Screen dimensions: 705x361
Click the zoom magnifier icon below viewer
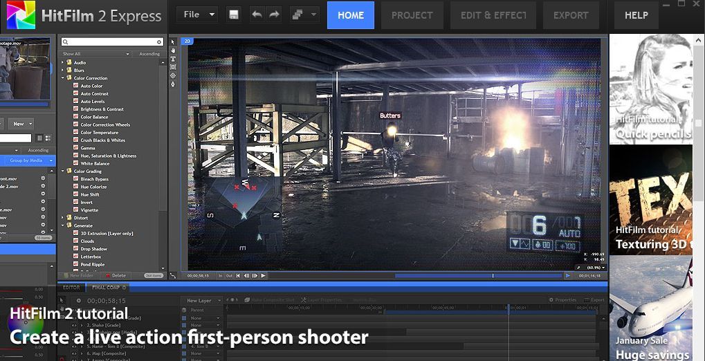coord(578,268)
